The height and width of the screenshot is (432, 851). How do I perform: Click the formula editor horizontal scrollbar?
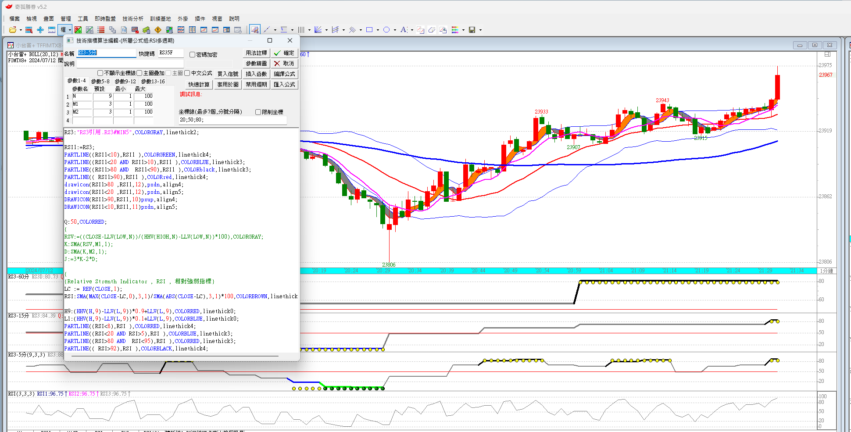click(x=175, y=356)
